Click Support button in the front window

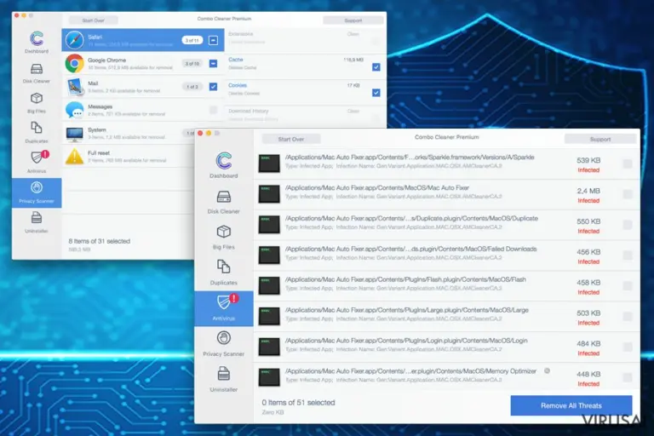click(599, 139)
